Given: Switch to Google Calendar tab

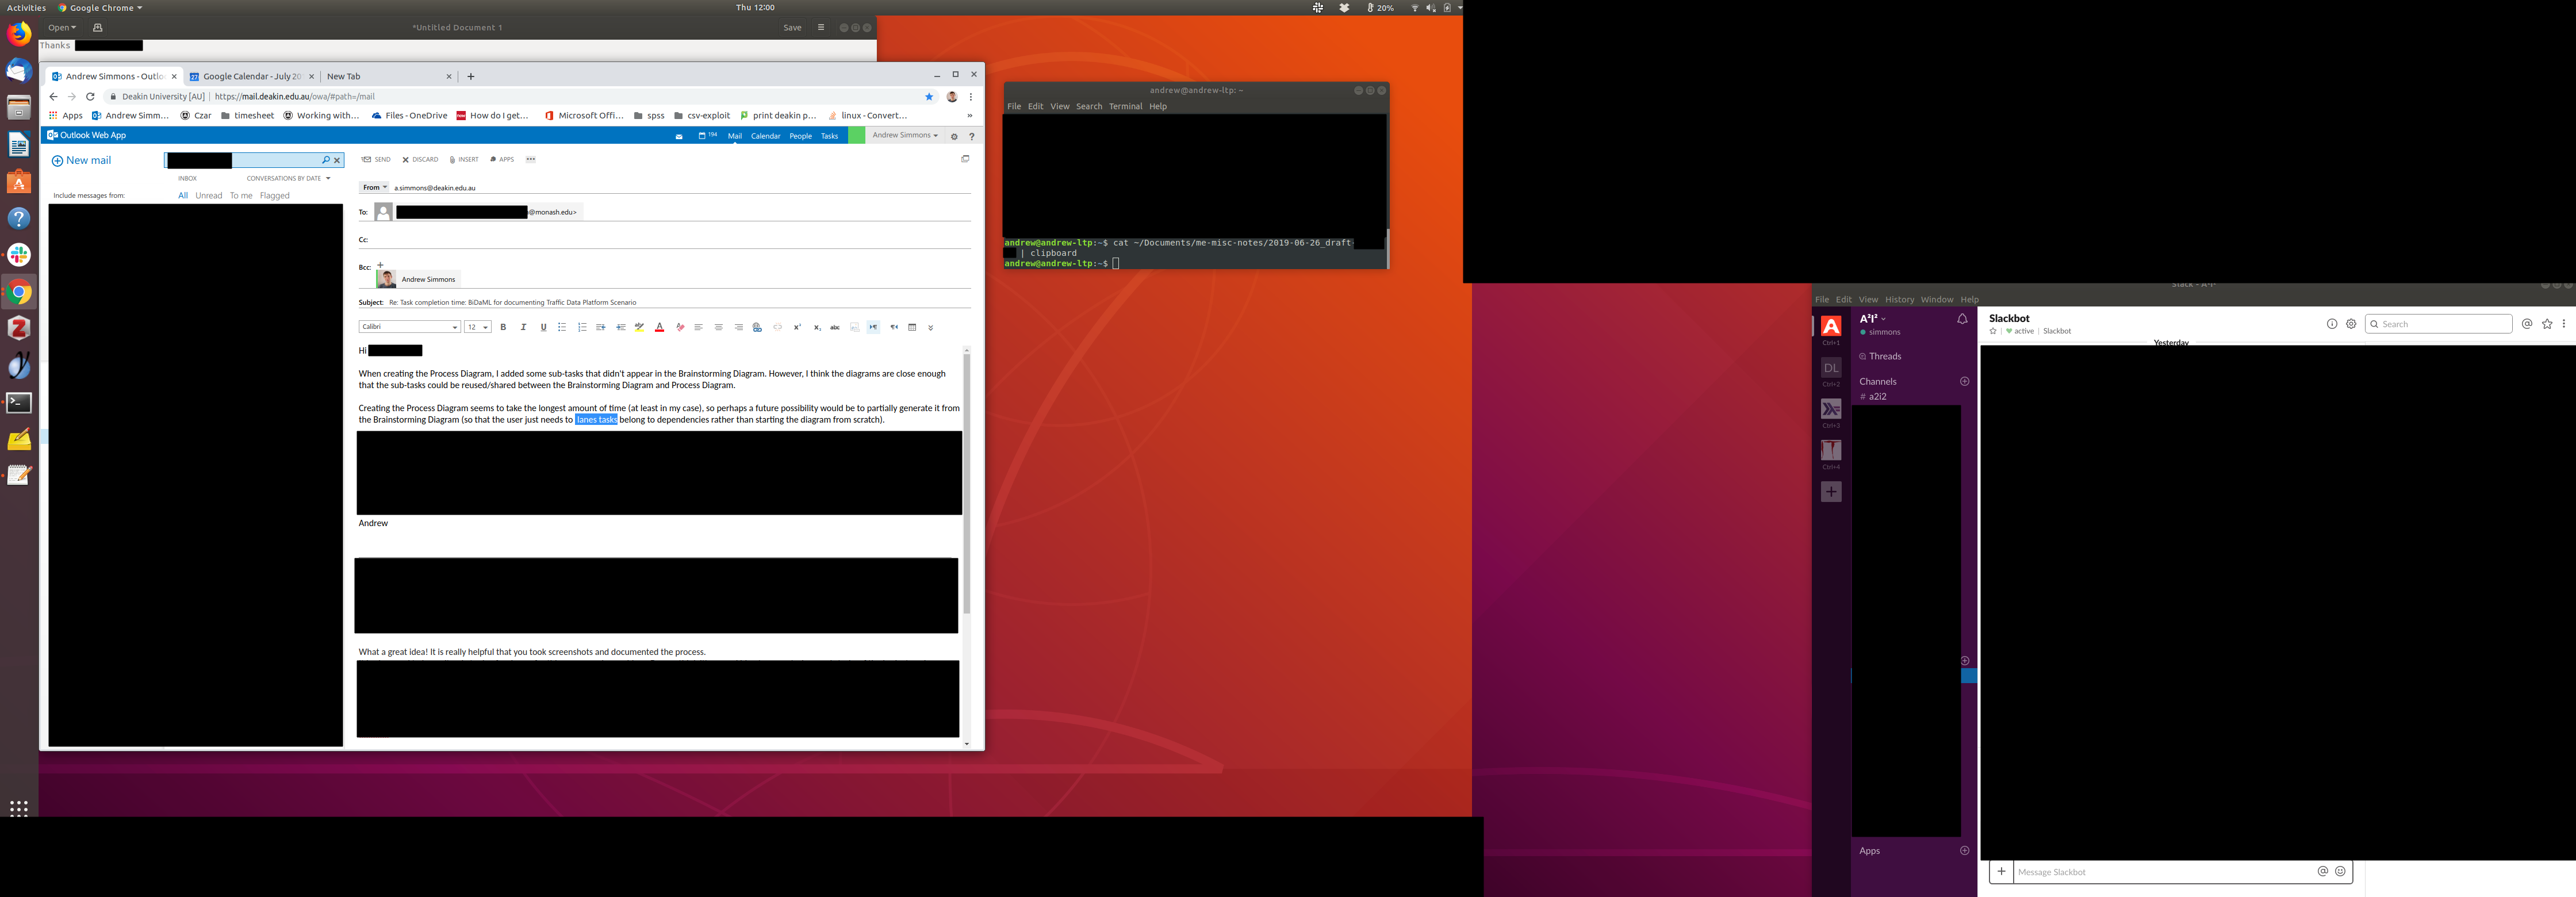Looking at the screenshot, I should point(251,76).
